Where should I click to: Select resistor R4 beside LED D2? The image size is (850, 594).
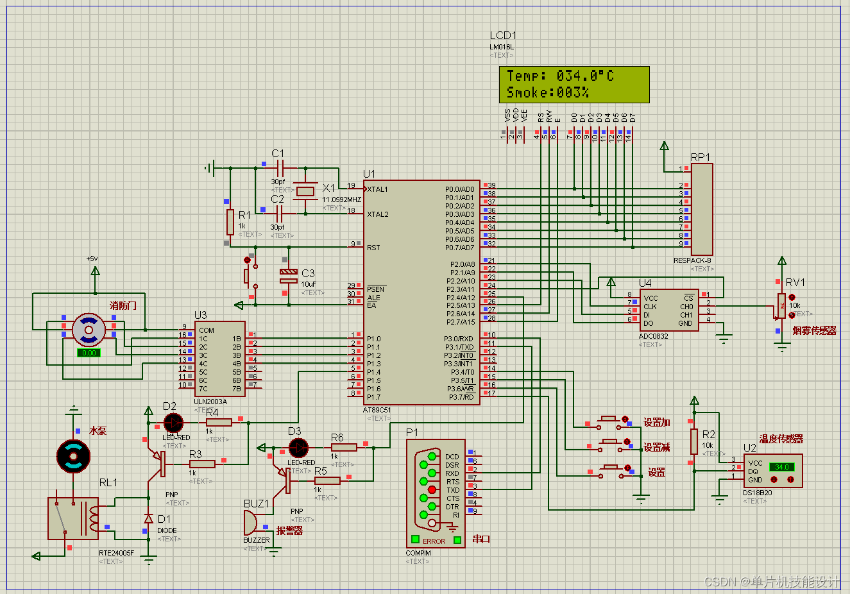[x=219, y=422]
